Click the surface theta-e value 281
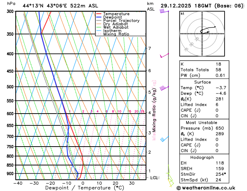This screenshot has width=247, height=191. 220,99
